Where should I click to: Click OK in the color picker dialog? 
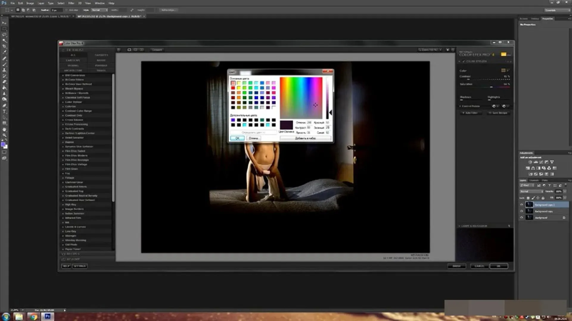237,138
